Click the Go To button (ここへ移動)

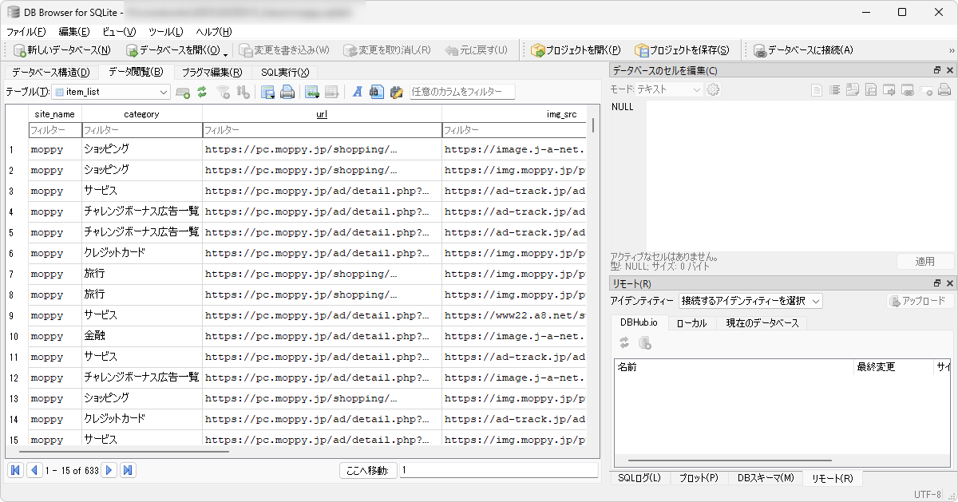(x=367, y=471)
